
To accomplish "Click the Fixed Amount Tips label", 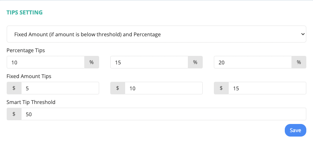I will click(29, 76).
